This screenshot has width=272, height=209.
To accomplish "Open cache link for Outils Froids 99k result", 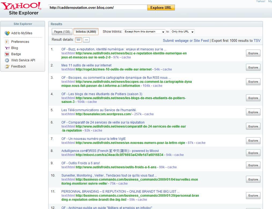I will [172, 167].
